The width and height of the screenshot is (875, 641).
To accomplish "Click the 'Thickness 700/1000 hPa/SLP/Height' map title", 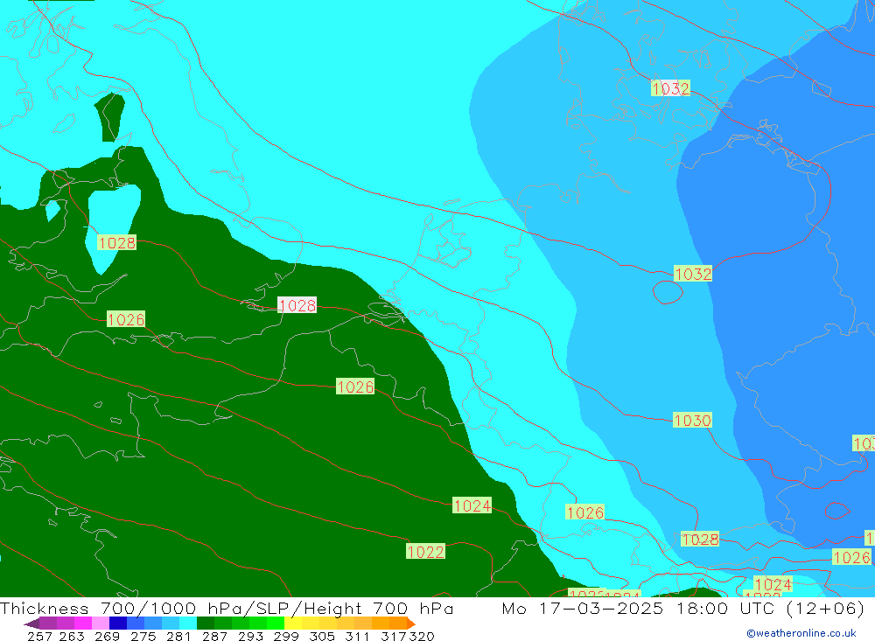I will (181, 608).
